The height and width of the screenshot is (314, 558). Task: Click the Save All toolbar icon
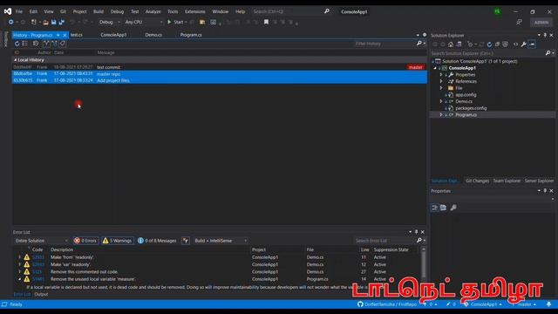pyautogui.click(x=62, y=22)
